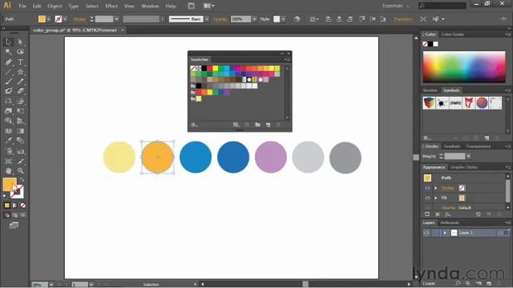Image resolution: width=513 pixels, height=288 pixels.
Task: Select the Star shape tool
Action: pyautogui.click(x=20, y=72)
